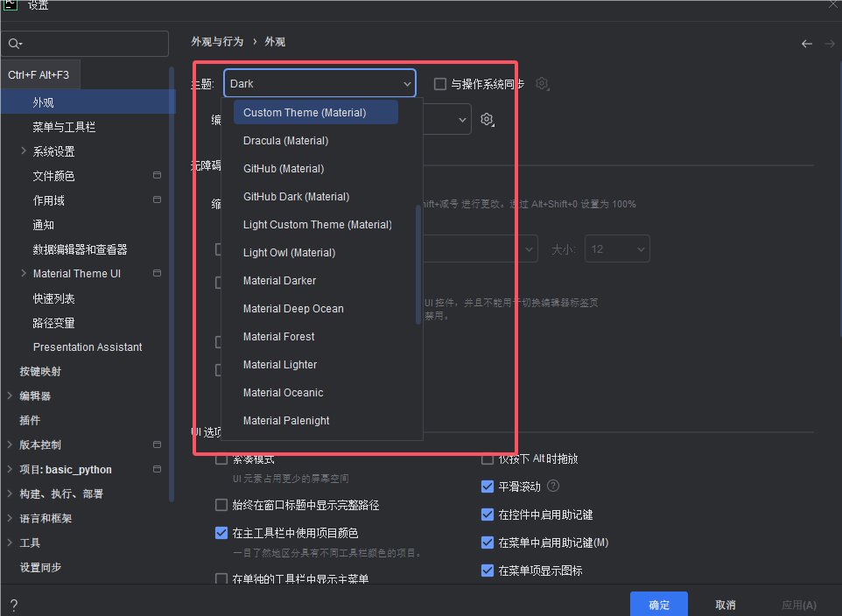Image resolution: width=842 pixels, height=616 pixels.
Task: Click the 外观与行为 breadcrumb
Action: coord(217,42)
